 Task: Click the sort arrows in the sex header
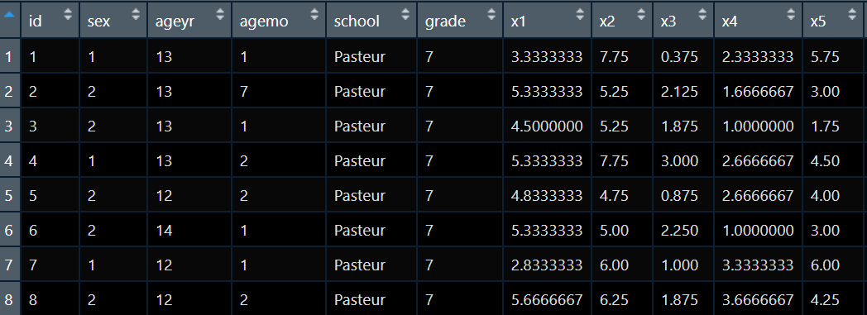click(x=136, y=14)
